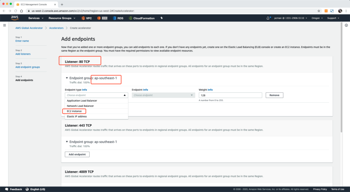Image resolution: width=350 pixels, height=192 pixels.
Task: Select EC2 instance from endpoint type list
Action: [x=74, y=111]
